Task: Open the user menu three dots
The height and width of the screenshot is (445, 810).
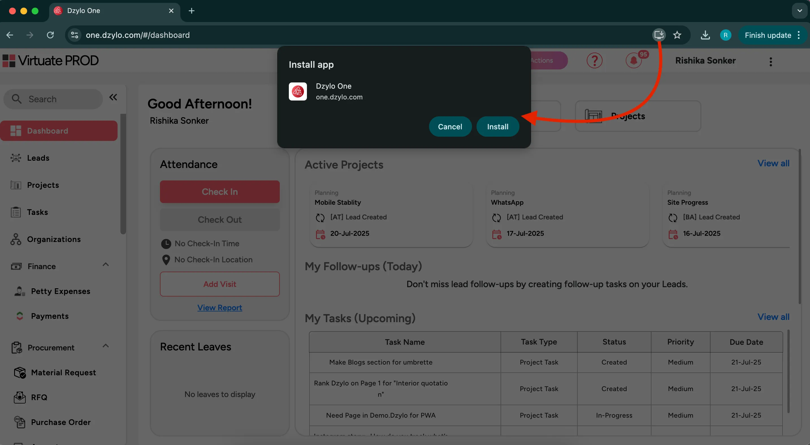Action: (x=770, y=62)
